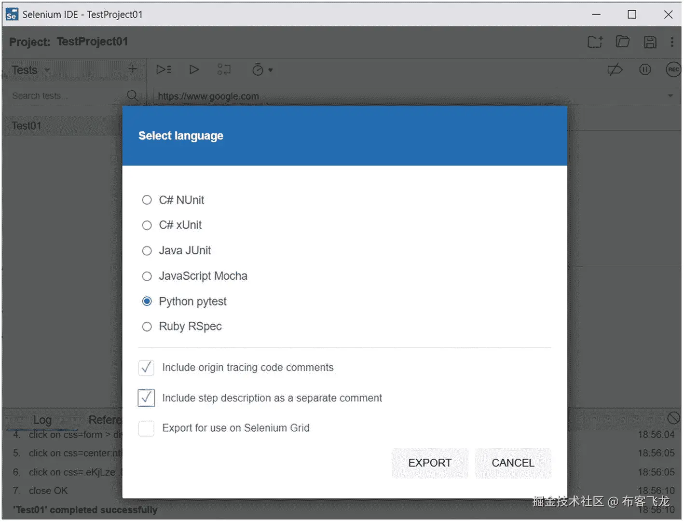Image resolution: width=684 pixels, height=522 pixels.
Task: Click the Search tests input field
Action: [x=68, y=96]
